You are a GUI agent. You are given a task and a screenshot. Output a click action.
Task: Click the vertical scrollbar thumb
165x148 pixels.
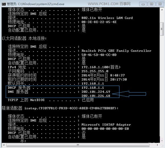pyautogui.click(x=162, y=29)
